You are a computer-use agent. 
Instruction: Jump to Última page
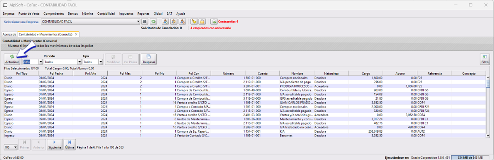pyautogui.click(x=69, y=145)
